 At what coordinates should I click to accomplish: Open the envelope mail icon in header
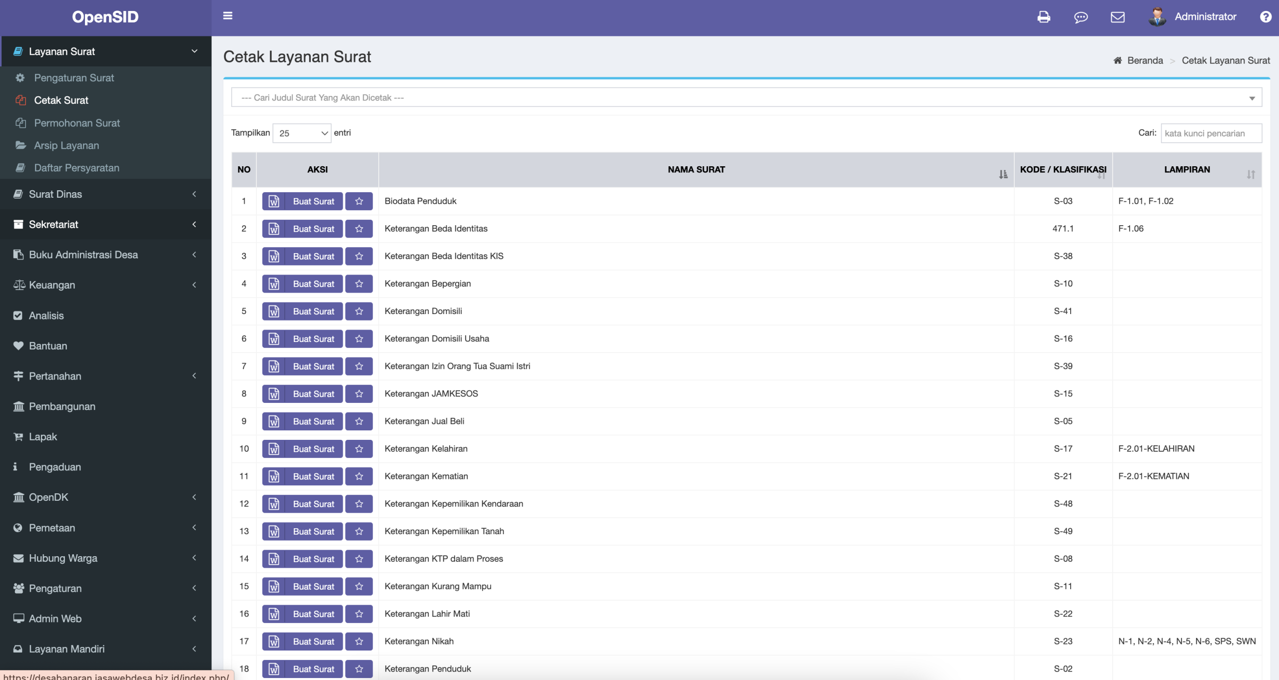(1118, 17)
